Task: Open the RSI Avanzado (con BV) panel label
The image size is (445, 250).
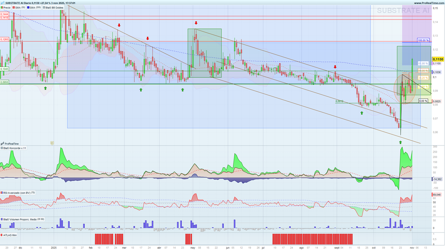Action: pos(18,193)
